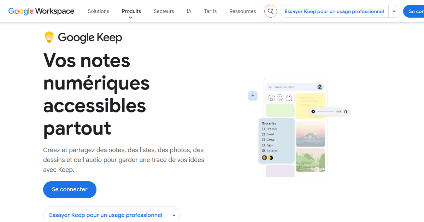
Task: Click the profile avatar in Keep mockup
Action: (x=319, y=87)
